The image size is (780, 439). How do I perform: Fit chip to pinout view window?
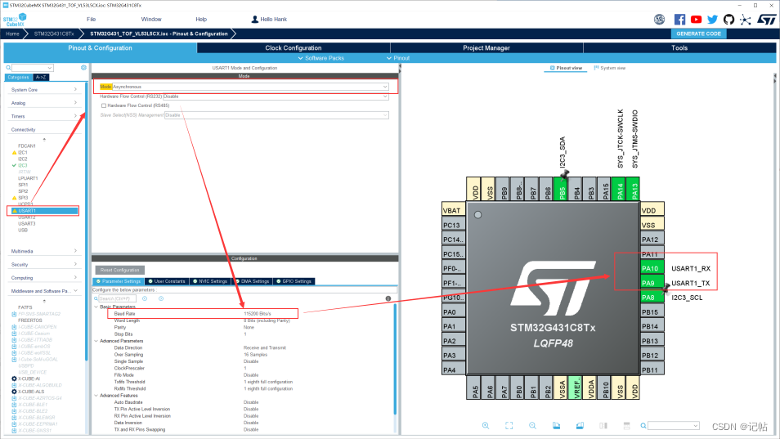pyautogui.click(x=509, y=426)
